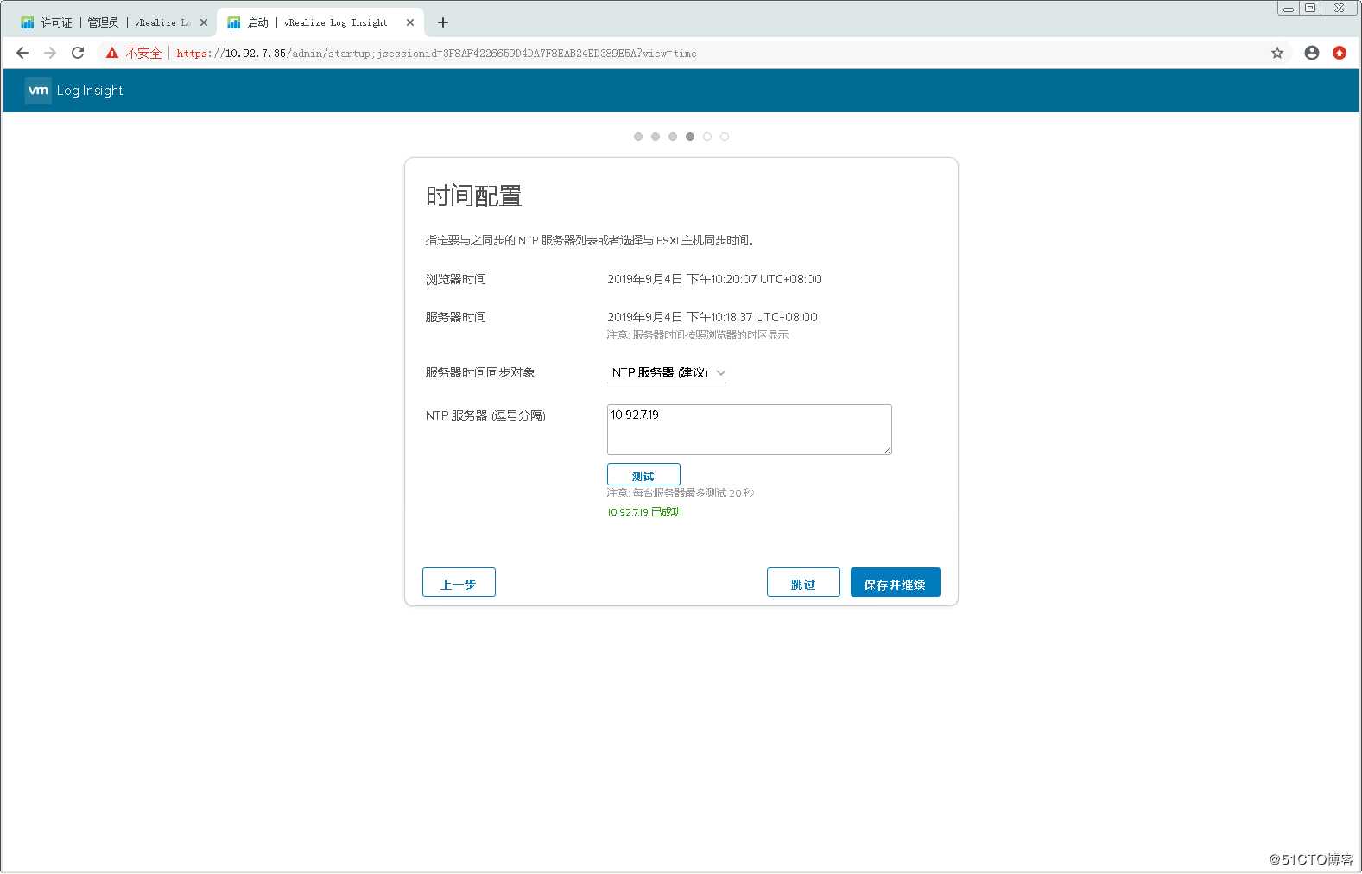1362x874 pixels.
Task: Restore down the browser window
Action: 1310,8
